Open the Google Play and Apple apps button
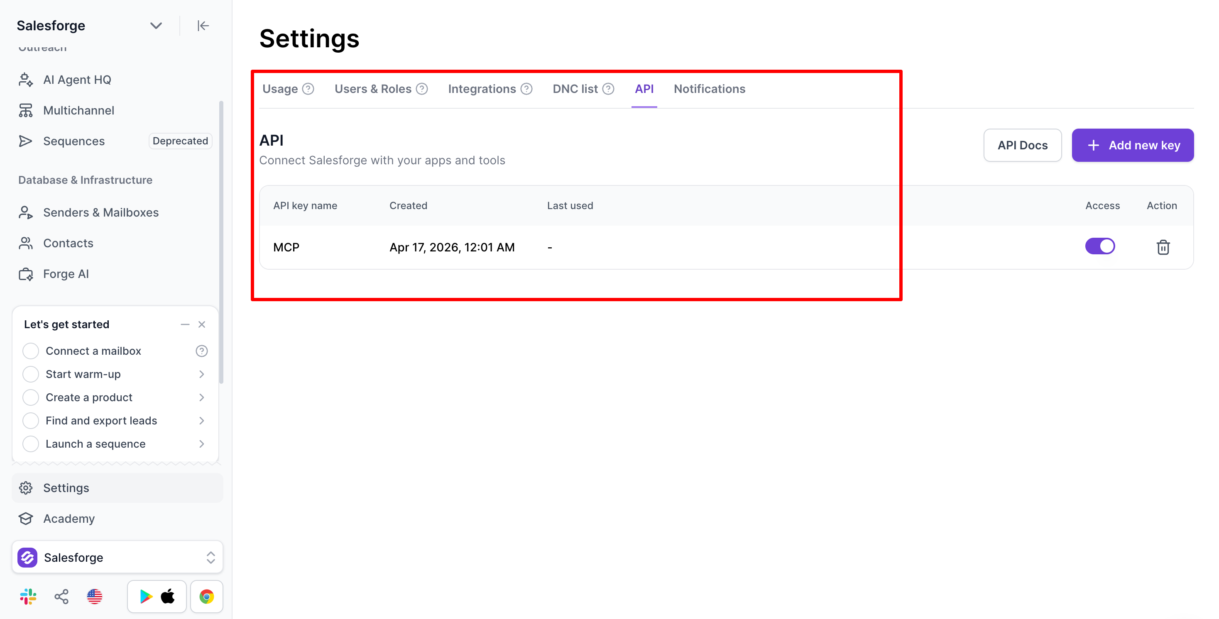The height and width of the screenshot is (619, 1219). (x=157, y=596)
